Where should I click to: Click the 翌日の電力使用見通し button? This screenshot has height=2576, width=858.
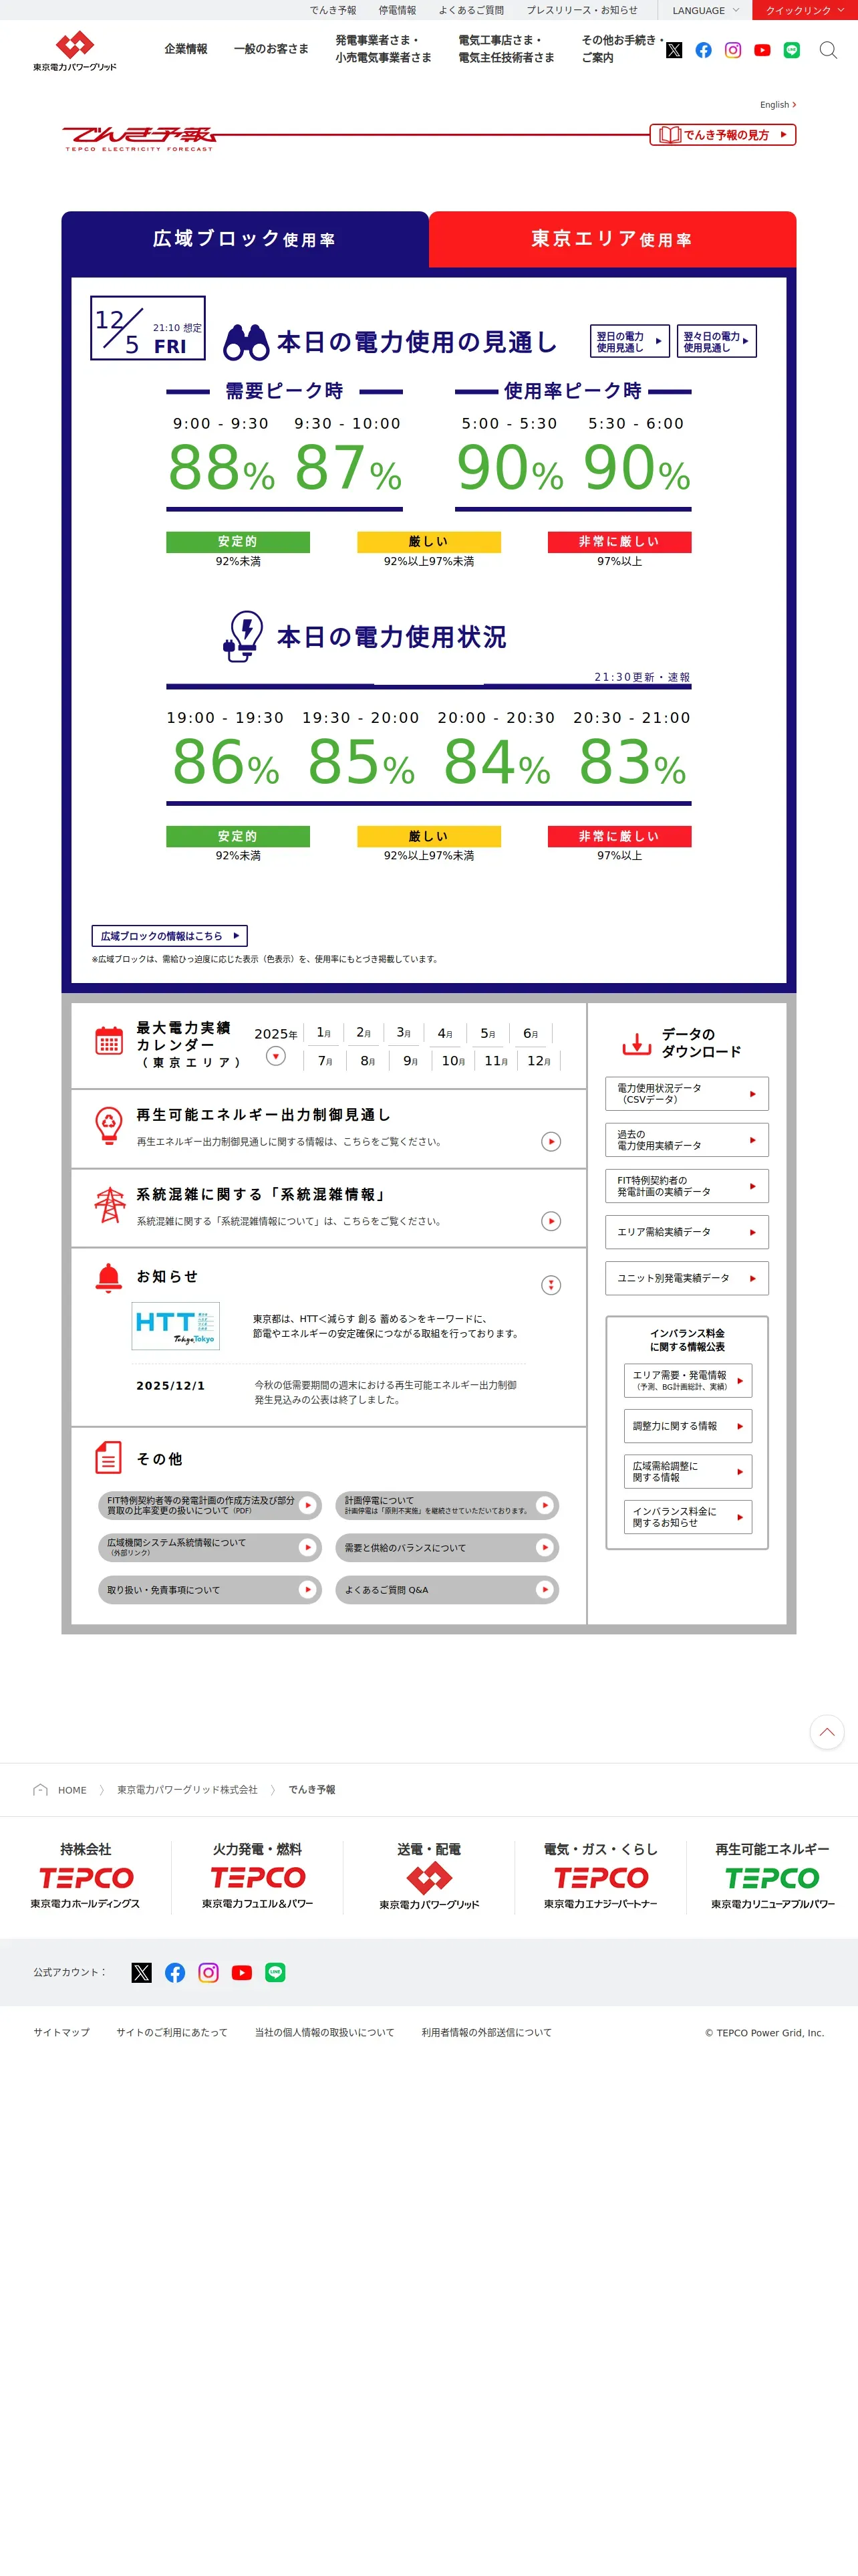[x=629, y=341]
